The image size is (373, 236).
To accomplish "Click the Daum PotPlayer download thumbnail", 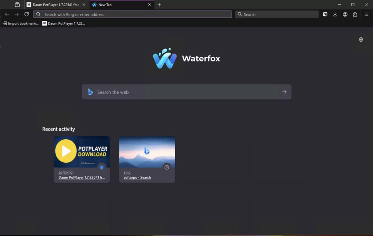I will [82, 151].
